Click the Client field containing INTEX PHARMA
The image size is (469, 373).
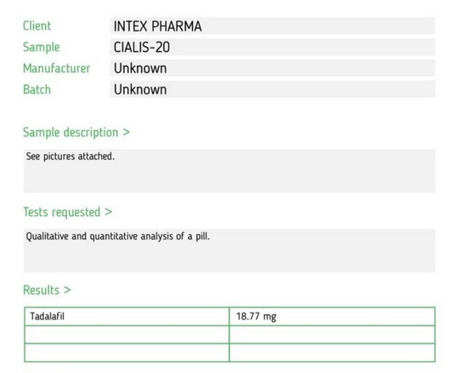click(x=272, y=26)
